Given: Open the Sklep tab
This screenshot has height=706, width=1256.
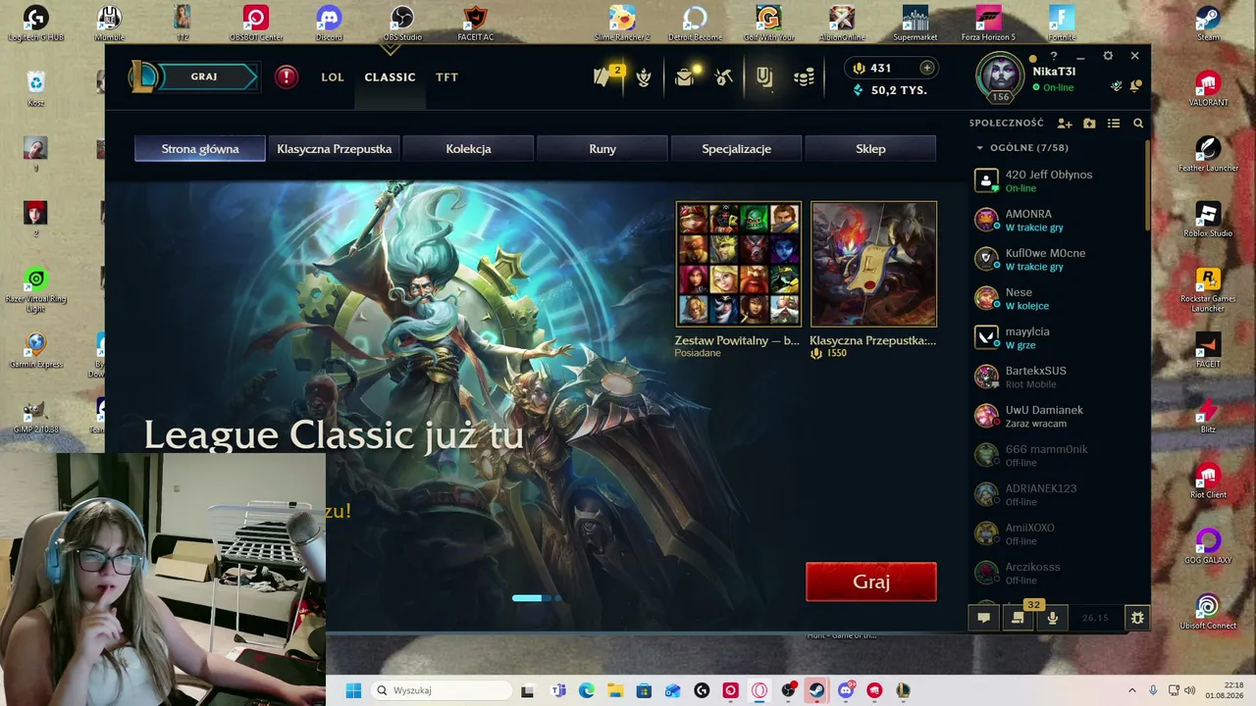Looking at the screenshot, I should tap(870, 149).
